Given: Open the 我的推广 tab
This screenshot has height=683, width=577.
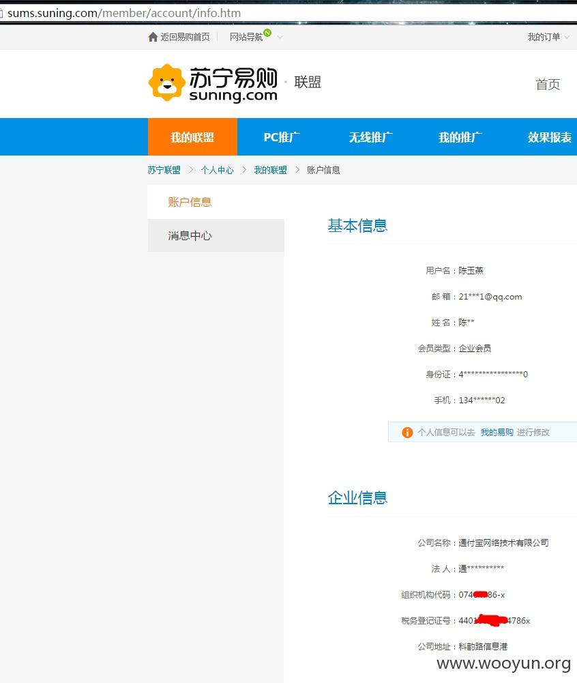Looking at the screenshot, I should (x=460, y=136).
